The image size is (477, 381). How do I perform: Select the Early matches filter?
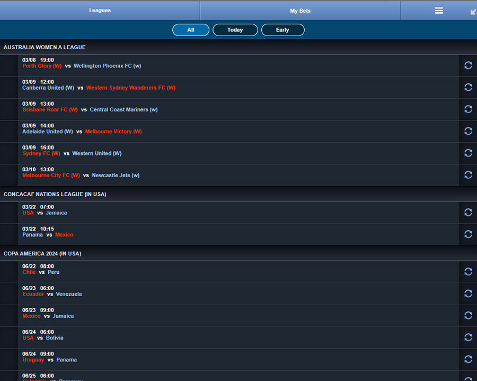click(282, 30)
